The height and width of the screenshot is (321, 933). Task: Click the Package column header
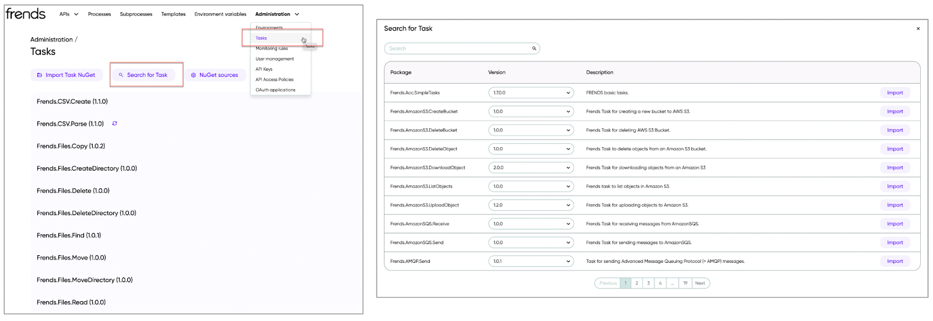pyautogui.click(x=401, y=73)
